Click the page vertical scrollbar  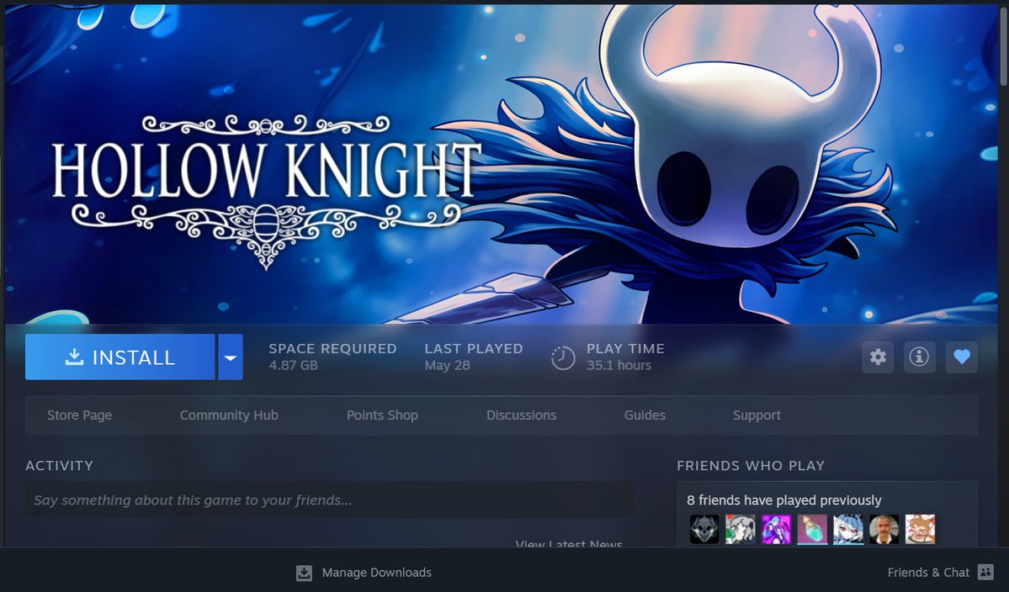(x=1002, y=45)
